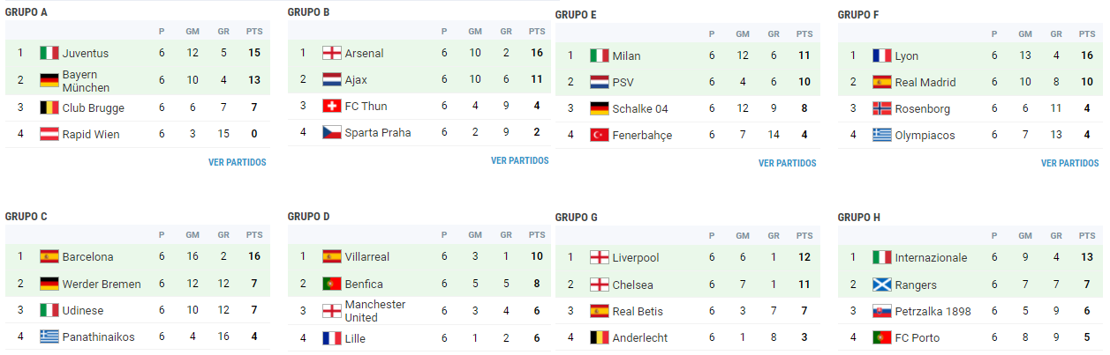Click the Scottish flag beside Rangers
Image resolution: width=1110 pixels, height=355 pixels.
882,285
